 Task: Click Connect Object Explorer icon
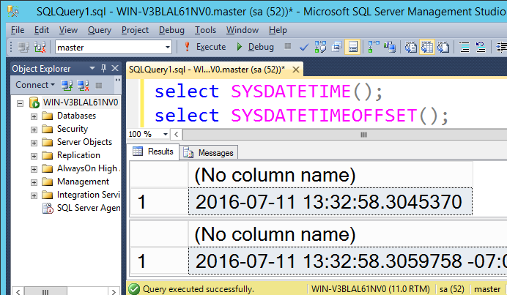click(x=67, y=86)
